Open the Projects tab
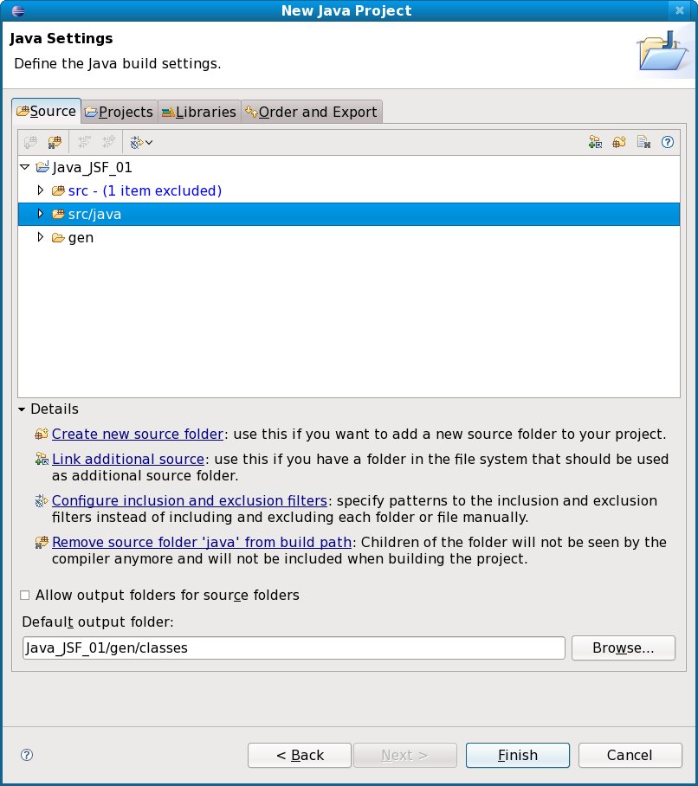Image resolution: width=698 pixels, height=786 pixels. [119, 112]
